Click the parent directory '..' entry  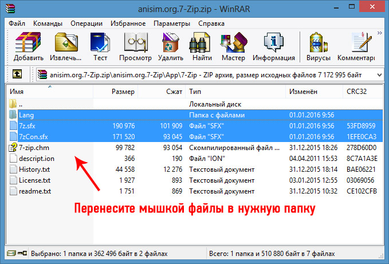pos(21,104)
